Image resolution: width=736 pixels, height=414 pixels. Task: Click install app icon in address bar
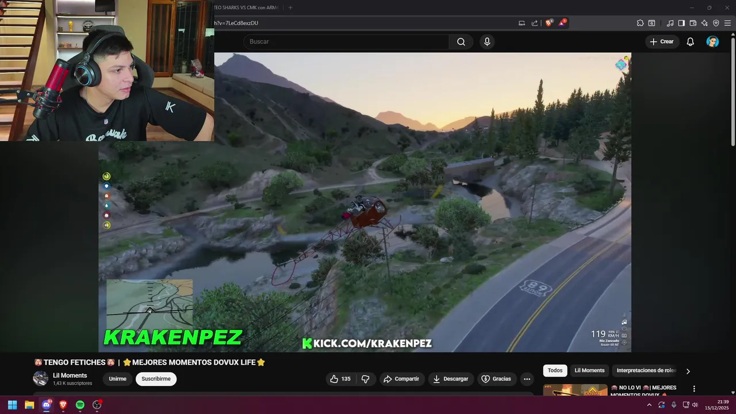pyautogui.click(x=522, y=23)
